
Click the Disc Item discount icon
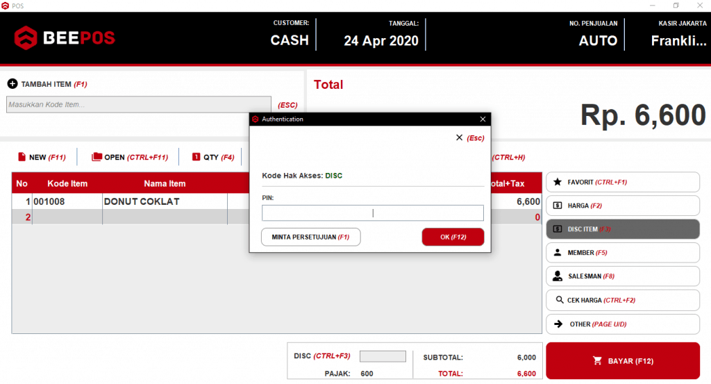coord(558,229)
